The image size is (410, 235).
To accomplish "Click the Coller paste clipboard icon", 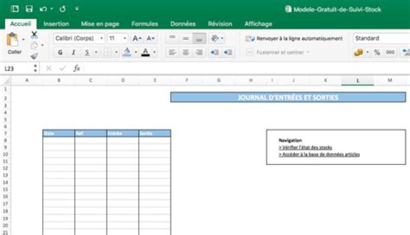I will (x=13, y=40).
